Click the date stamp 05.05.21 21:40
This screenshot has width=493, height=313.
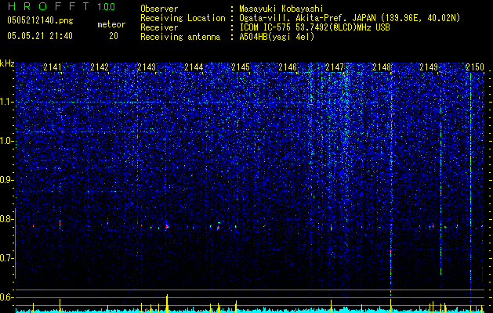[40, 36]
